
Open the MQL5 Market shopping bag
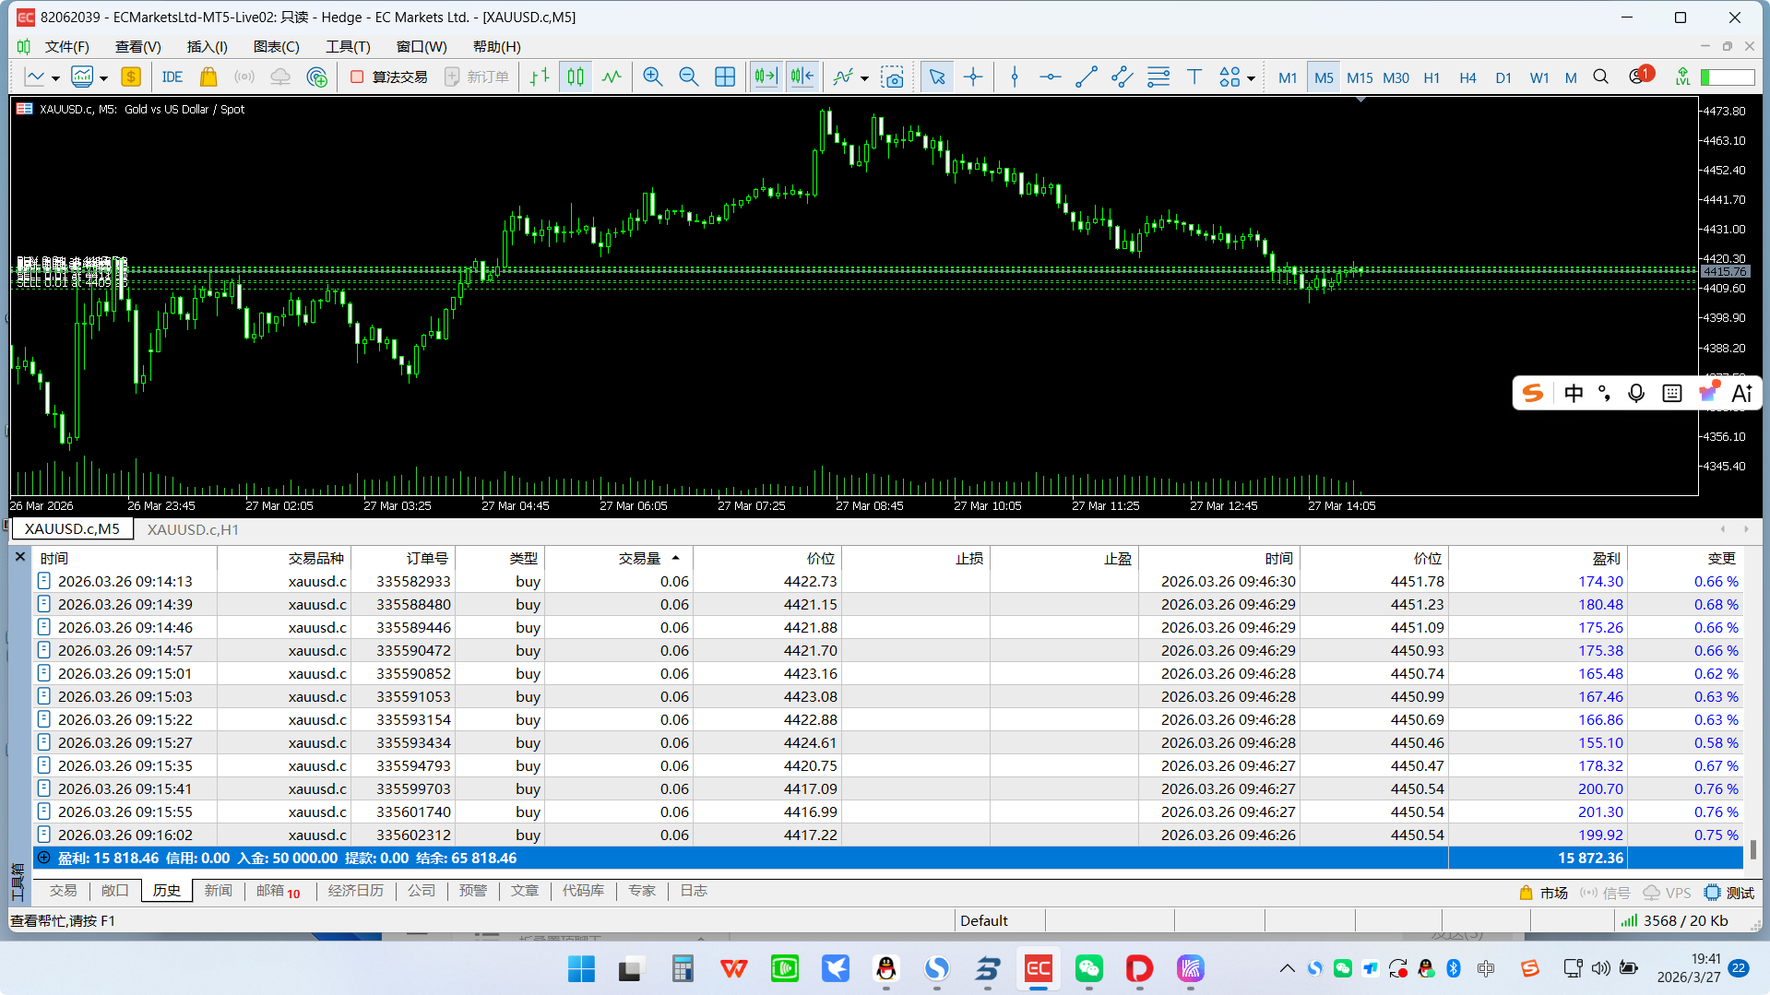tap(208, 77)
